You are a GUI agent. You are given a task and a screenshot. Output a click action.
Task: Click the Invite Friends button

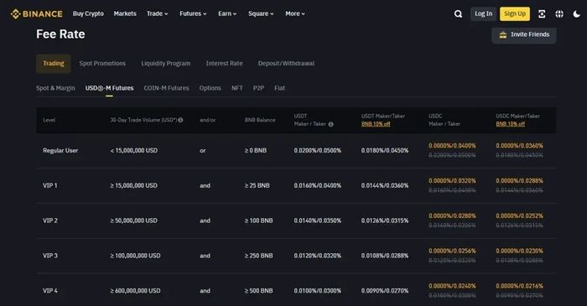[x=524, y=34]
